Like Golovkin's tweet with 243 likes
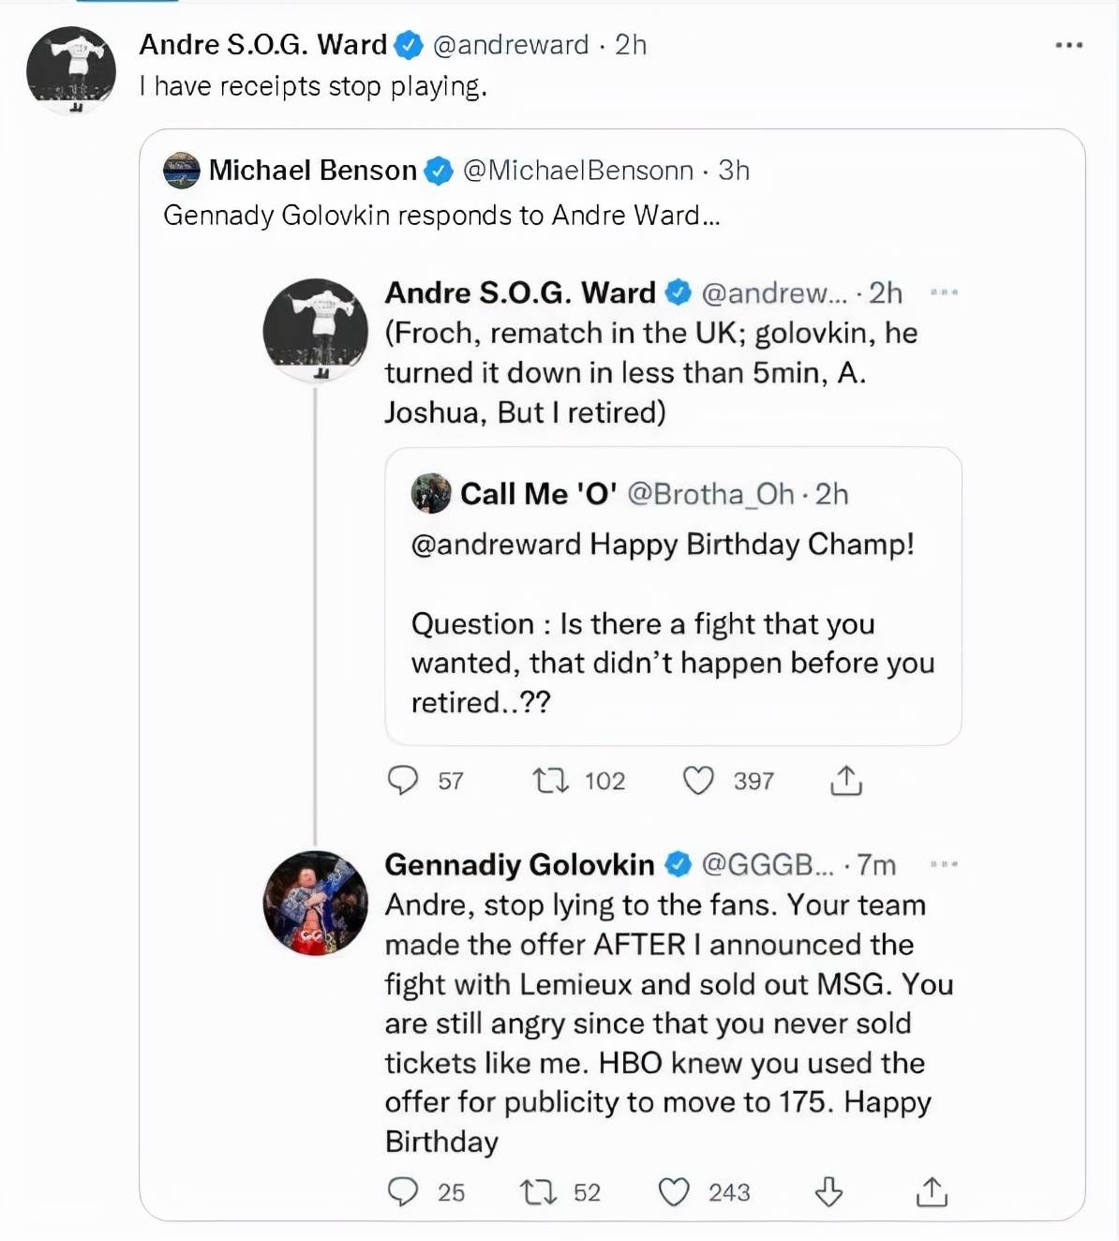Image resolution: width=1119 pixels, height=1241 pixels. [x=674, y=1191]
